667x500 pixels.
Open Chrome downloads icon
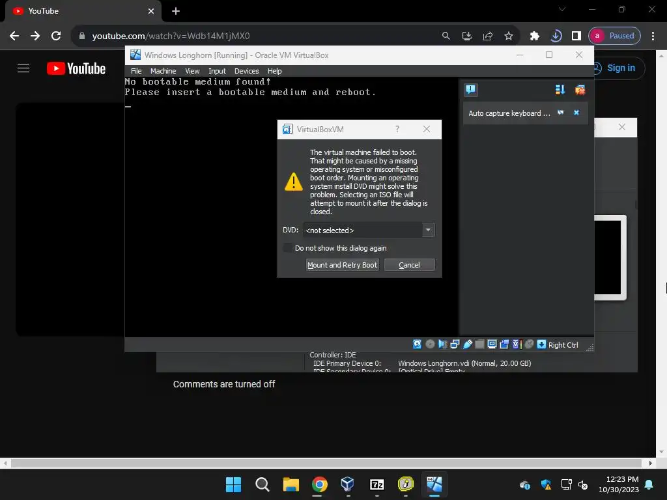pyautogui.click(x=556, y=36)
